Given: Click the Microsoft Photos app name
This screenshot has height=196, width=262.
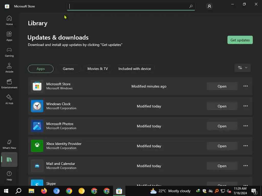Looking at the screenshot, I should (60, 124).
